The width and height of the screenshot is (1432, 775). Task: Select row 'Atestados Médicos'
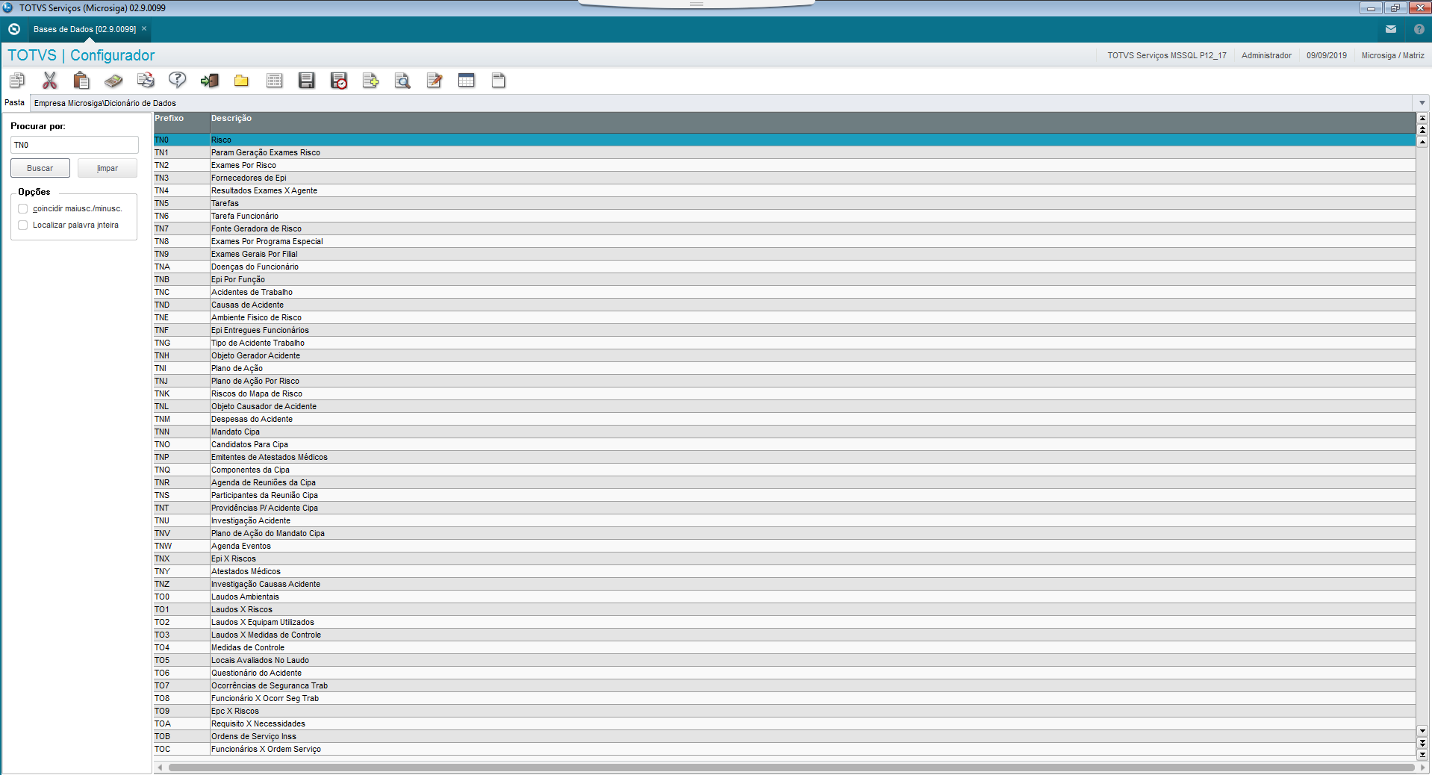[785, 571]
